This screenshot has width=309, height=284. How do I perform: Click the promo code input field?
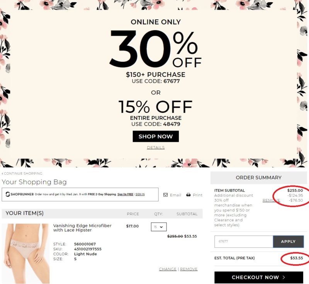point(244,241)
